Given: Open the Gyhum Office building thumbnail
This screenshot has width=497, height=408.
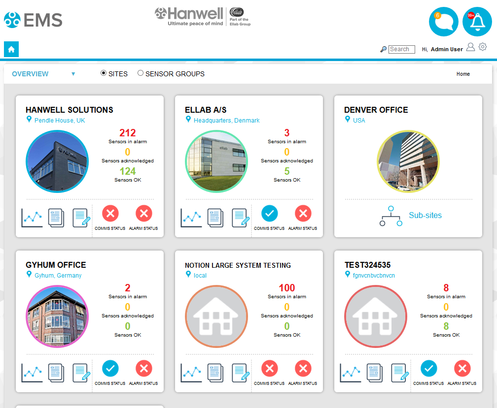Looking at the screenshot, I should 57,316.
